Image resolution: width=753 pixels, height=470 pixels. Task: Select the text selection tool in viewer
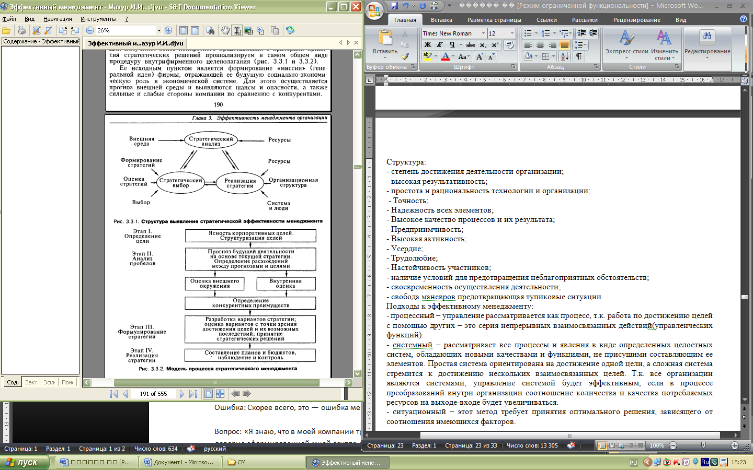click(237, 30)
